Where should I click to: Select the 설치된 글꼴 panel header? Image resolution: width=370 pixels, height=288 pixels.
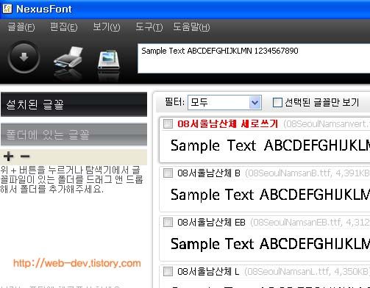pos(74,104)
